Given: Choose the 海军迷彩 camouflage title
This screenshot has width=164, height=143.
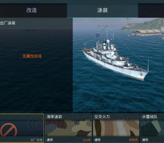Looking at the screenshot, I should pyautogui.click(x=54, y=117).
